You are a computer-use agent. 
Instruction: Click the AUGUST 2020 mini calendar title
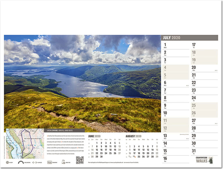point(133,136)
